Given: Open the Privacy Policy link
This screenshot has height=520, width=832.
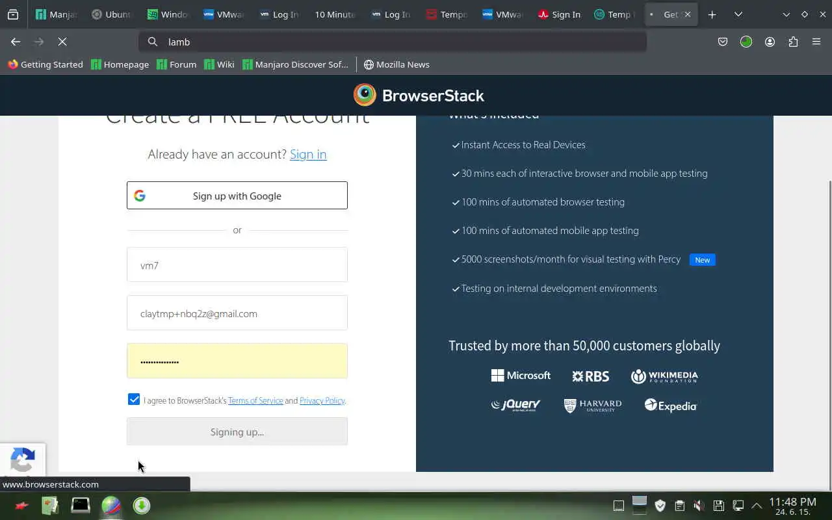Looking at the screenshot, I should tap(322, 400).
